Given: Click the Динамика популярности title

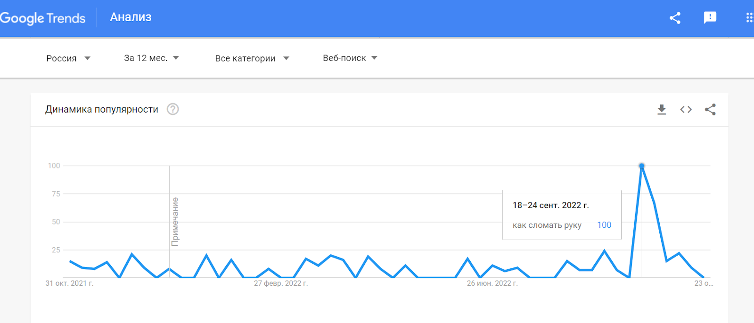Looking at the screenshot, I should pyautogui.click(x=102, y=109).
